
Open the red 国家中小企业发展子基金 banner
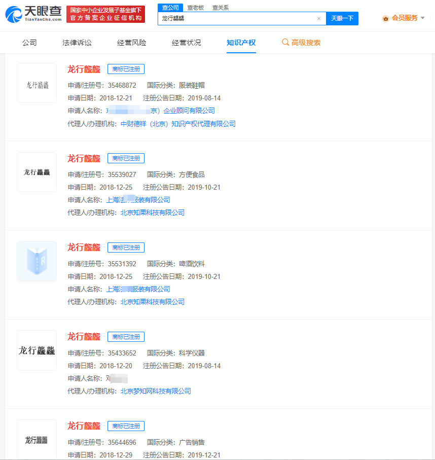tap(105, 14)
